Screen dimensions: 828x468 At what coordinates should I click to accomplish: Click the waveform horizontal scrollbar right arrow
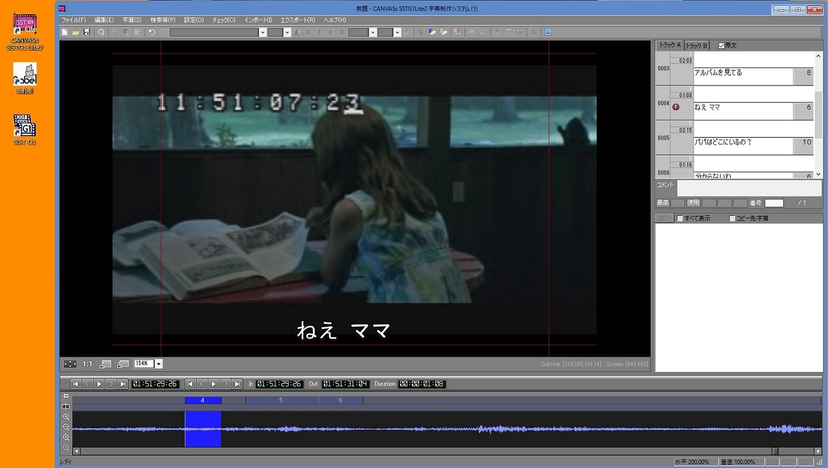pos(818,451)
